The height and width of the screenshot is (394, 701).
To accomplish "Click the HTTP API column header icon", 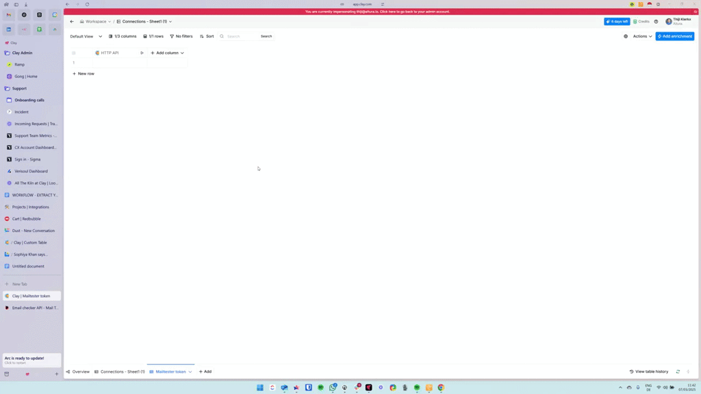I will (x=98, y=52).
